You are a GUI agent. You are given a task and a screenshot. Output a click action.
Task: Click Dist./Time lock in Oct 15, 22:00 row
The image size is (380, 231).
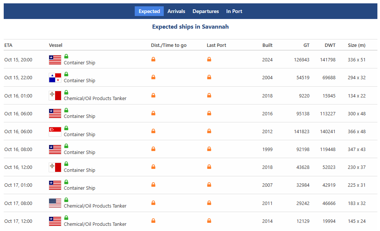(x=153, y=77)
